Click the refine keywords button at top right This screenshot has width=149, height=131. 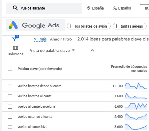pyautogui.click(x=145, y=8)
